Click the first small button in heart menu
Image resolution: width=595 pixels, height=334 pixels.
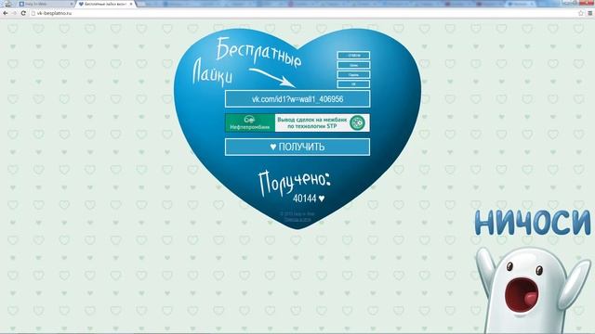point(353,56)
